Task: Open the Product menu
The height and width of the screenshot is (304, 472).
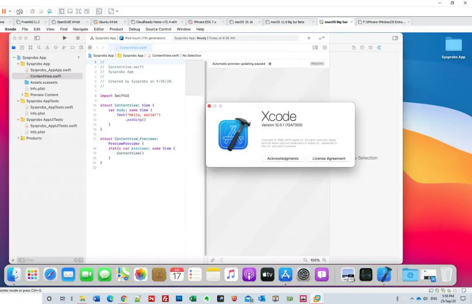Action: 116,29
